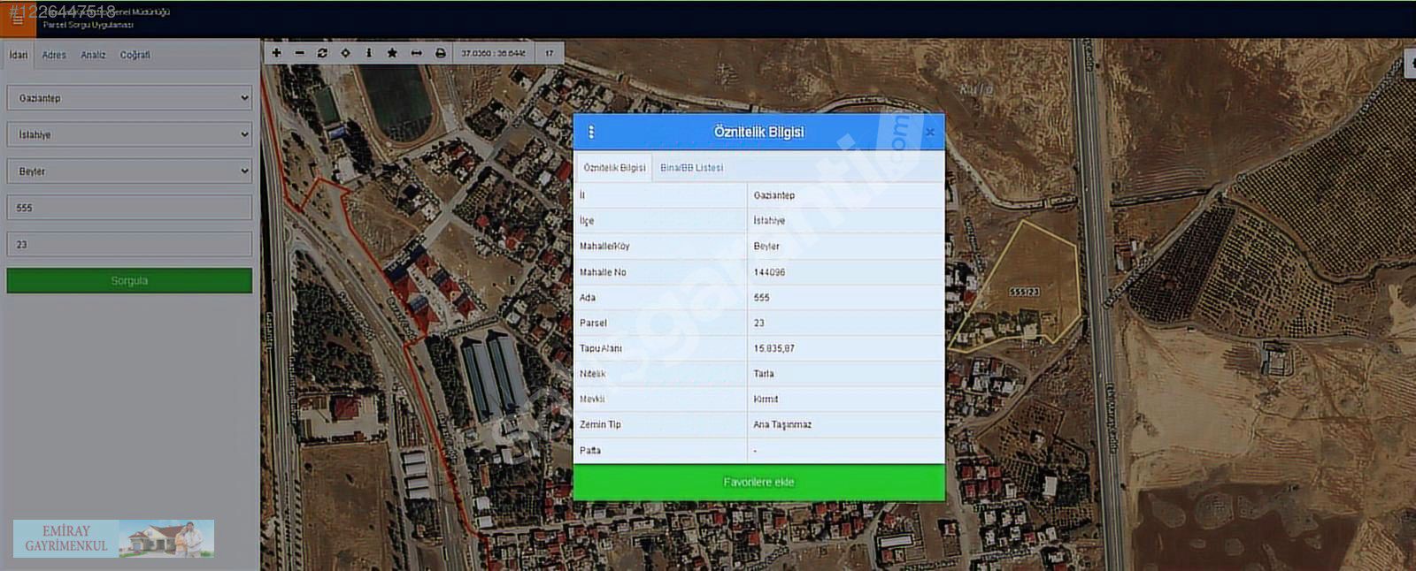
Task: Expand the İslahiye district dropdown
Action: click(129, 134)
